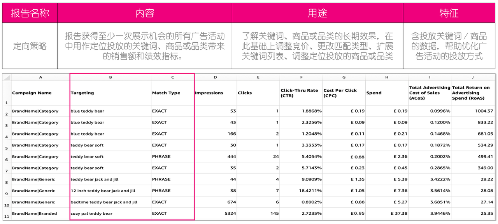The height and width of the screenshot is (224, 498).
Task: Click the 报告名称 header in top table
Action: [30, 13]
